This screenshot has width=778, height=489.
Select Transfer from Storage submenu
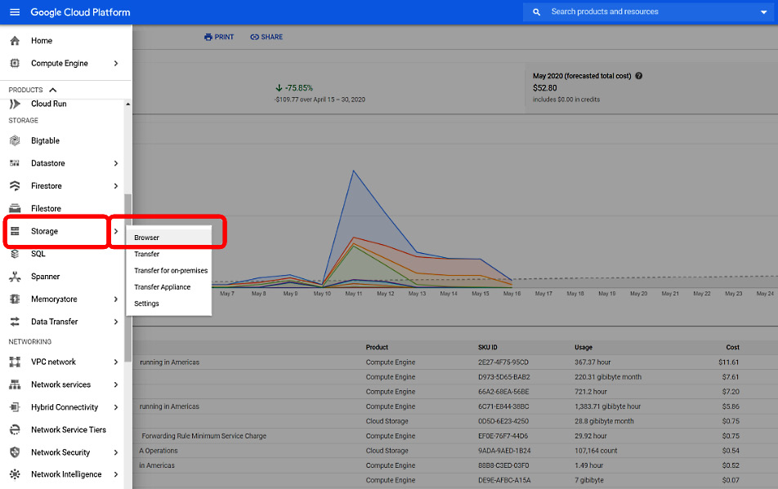169,254
